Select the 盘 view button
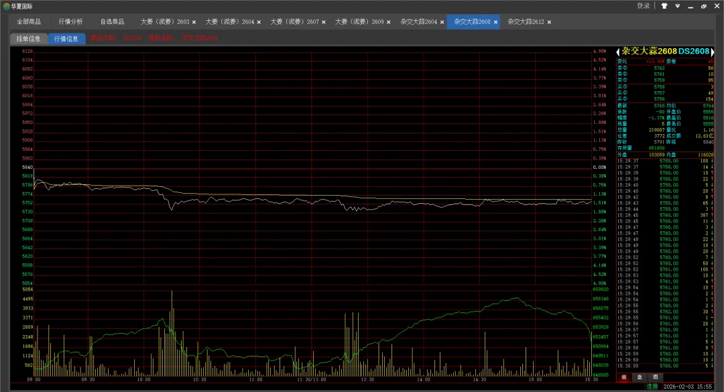 [x=640, y=377]
